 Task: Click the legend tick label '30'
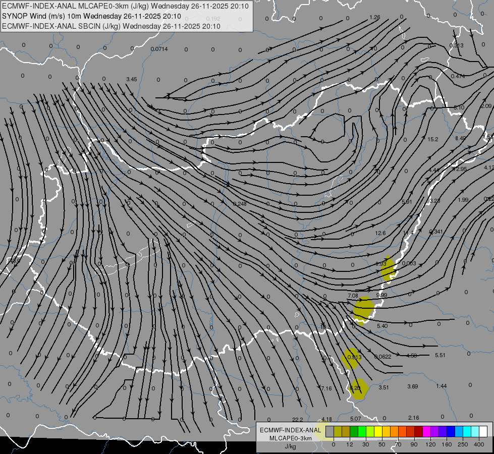(x=366, y=444)
